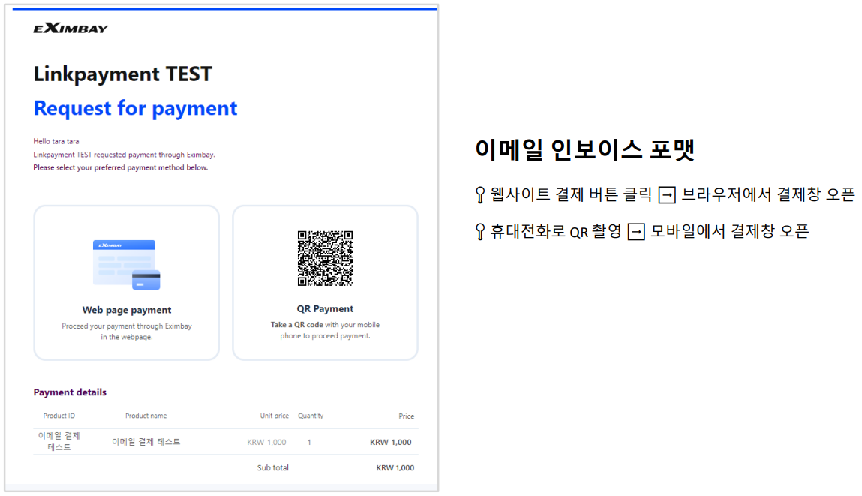Click the quantity value '1'

click(x=309, y=442)
